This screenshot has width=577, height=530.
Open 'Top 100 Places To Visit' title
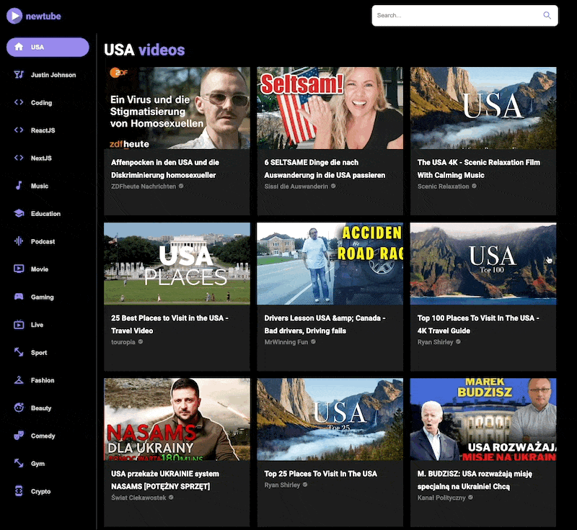point(478,324)
